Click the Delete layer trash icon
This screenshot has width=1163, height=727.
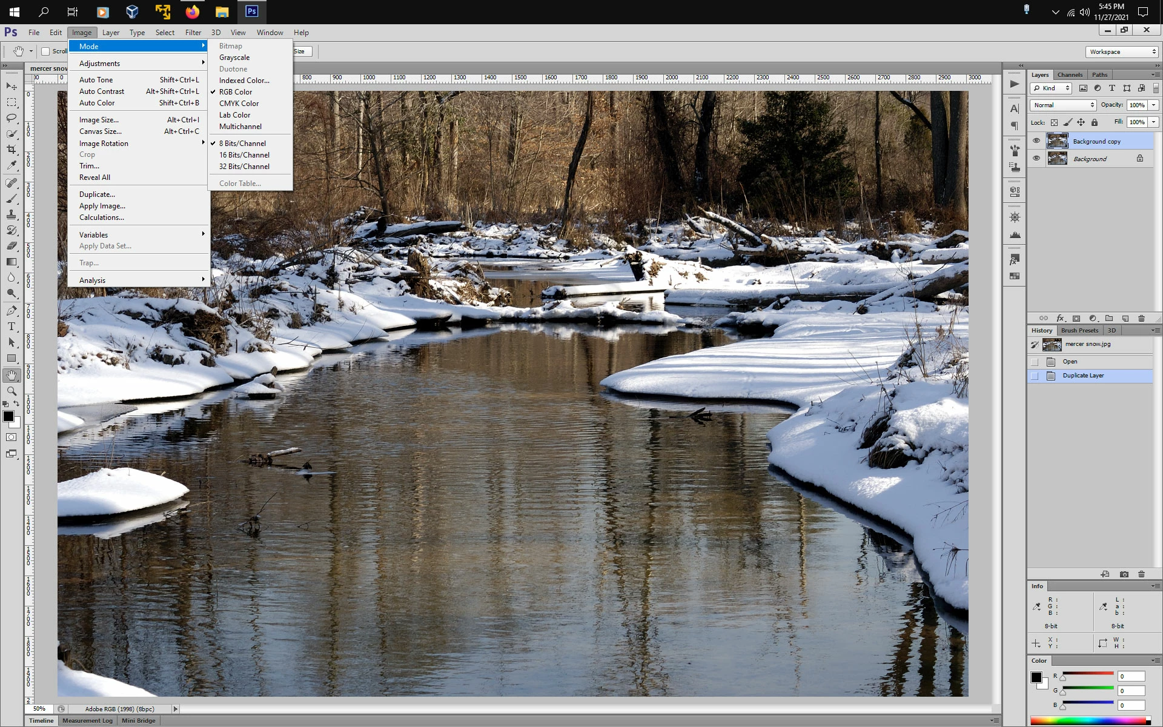1141,318
